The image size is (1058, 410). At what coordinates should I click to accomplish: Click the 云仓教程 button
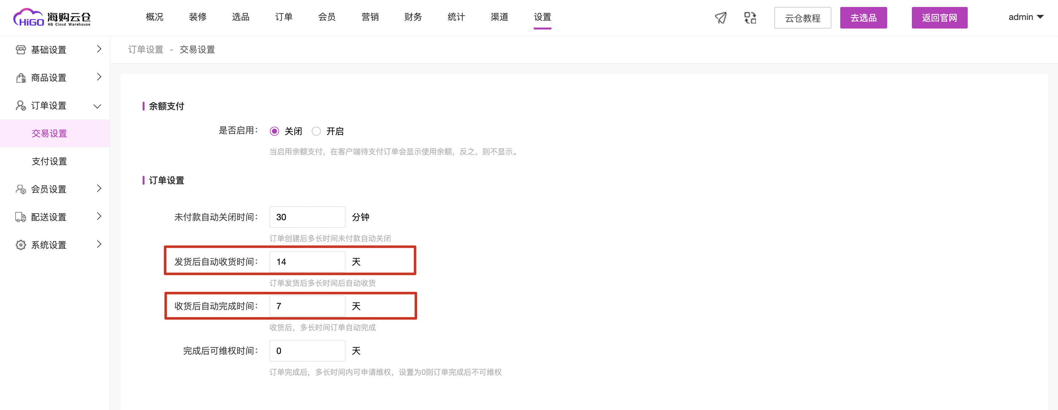pyautogui.click(x=802, y=18)
